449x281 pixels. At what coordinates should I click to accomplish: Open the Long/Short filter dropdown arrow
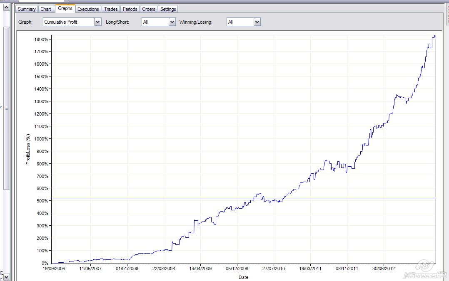[172, 22]
